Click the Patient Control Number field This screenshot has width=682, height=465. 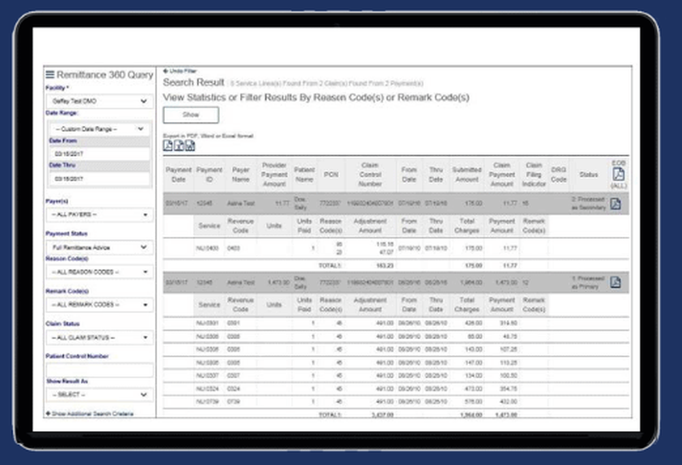tap(99, 368)
